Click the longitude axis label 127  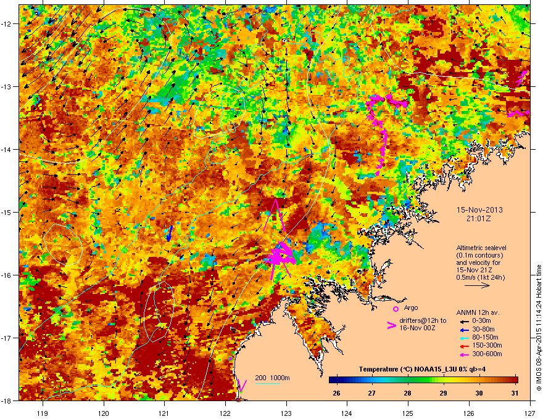click(530, 413)
